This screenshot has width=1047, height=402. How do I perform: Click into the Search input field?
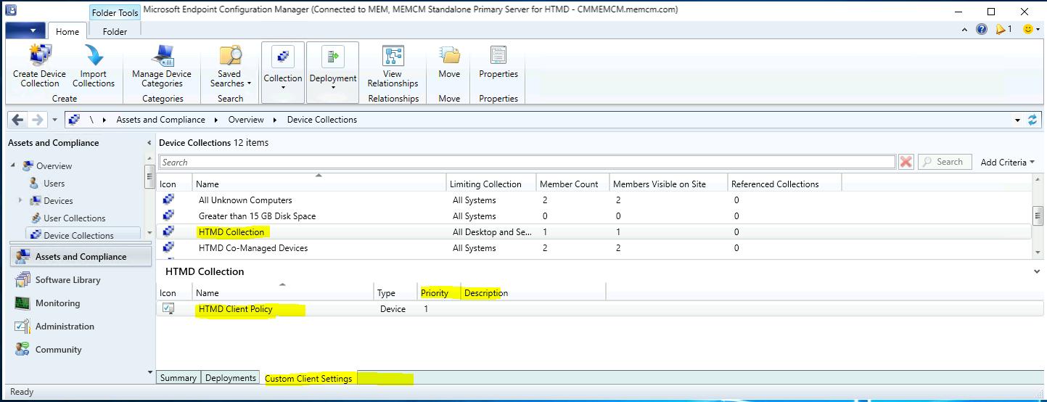pyautogui.click(x=527, y=163)
